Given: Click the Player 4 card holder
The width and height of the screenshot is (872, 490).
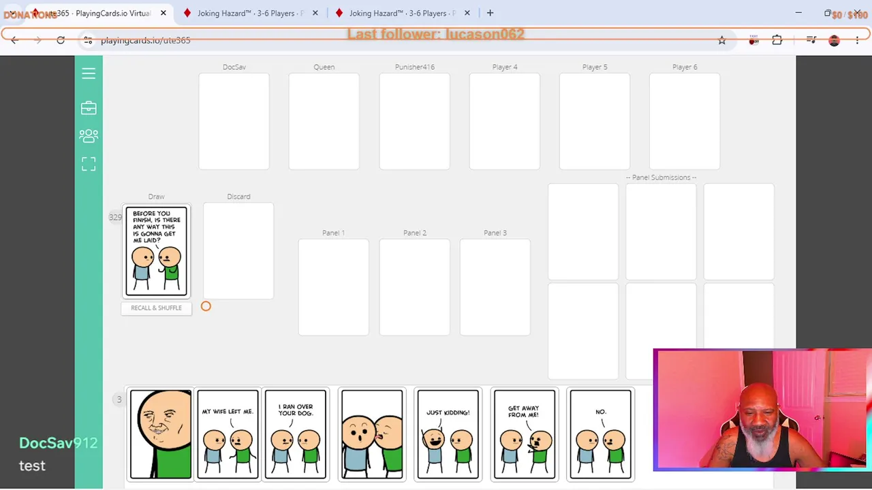Looking at the screenshot, I should 505,121.
